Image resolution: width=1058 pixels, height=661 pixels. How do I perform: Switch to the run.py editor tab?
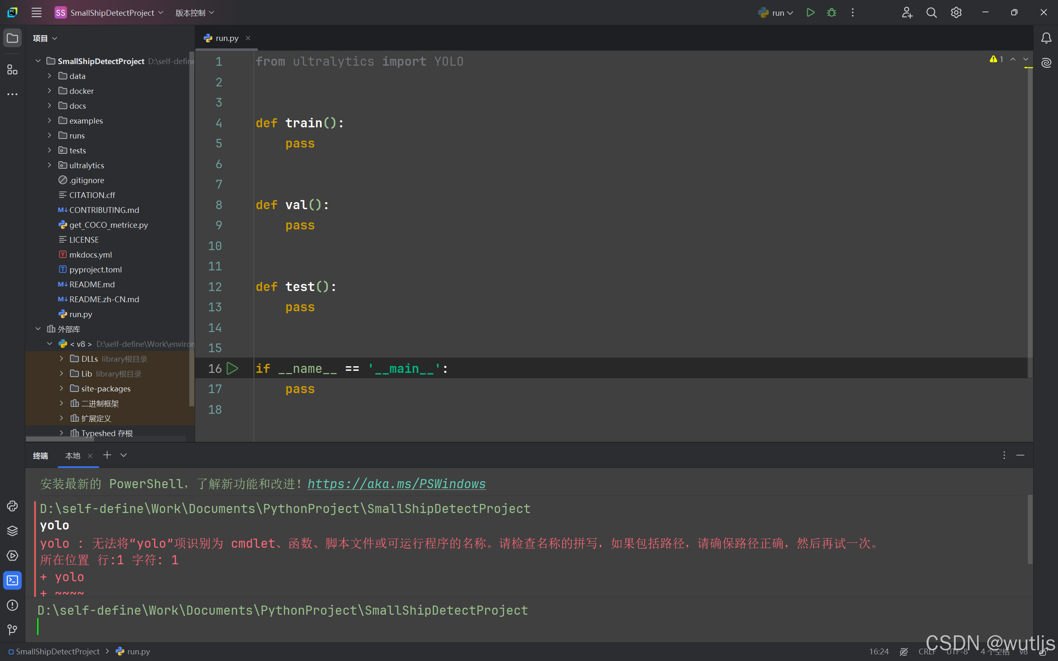[227, 38]
